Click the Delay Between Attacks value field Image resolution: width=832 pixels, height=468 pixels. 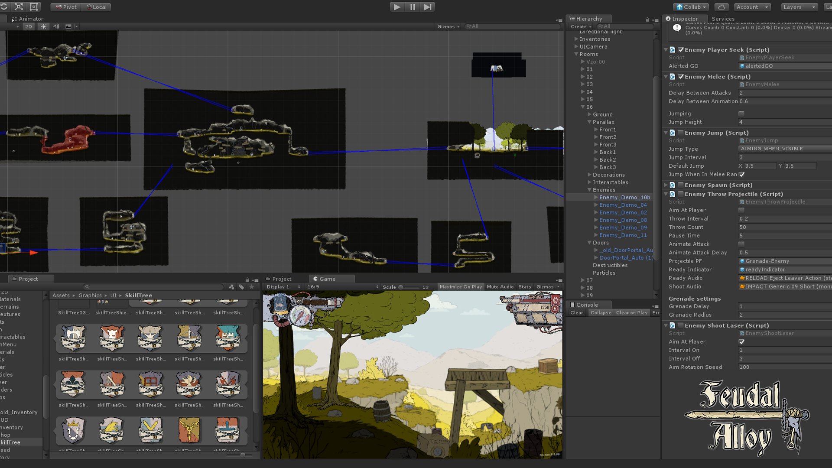[785, 93]
